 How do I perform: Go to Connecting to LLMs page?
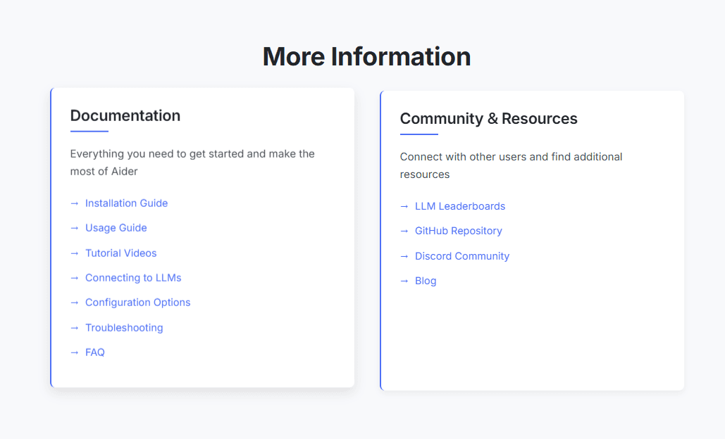click(x=133, y=278)
